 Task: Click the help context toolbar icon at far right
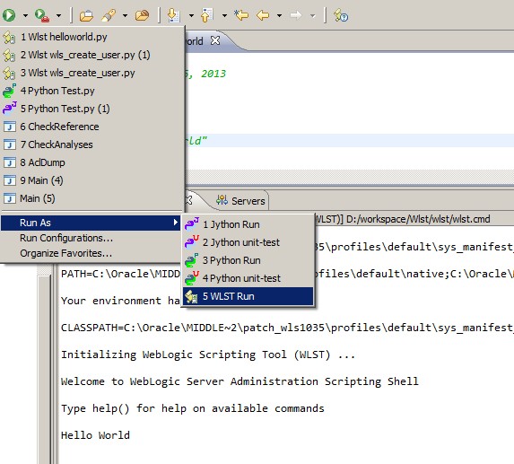(x=341, y=15)
